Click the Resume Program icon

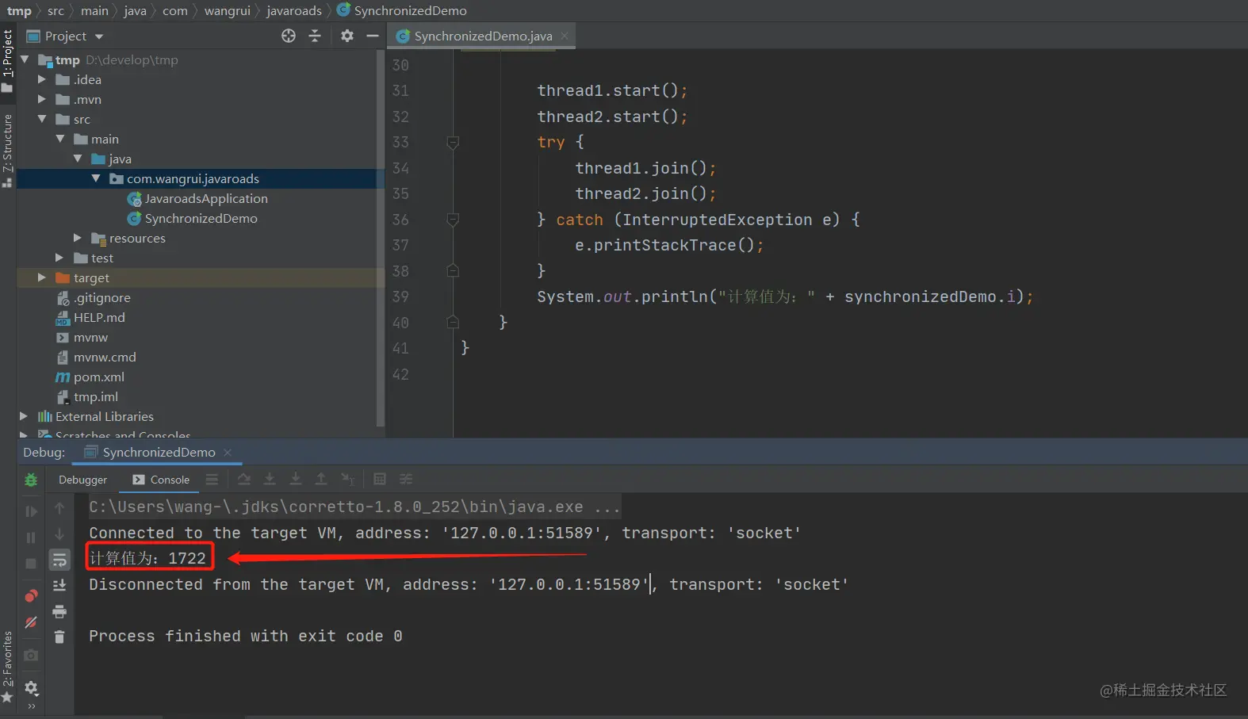tap(31, 511)
